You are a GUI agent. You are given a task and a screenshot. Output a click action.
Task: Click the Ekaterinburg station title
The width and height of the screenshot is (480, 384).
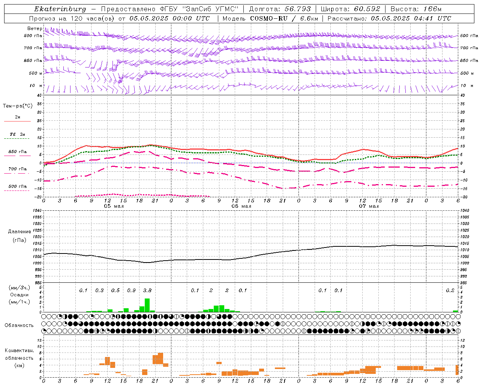coord(60,9)
